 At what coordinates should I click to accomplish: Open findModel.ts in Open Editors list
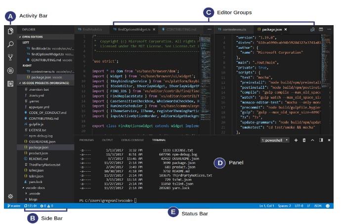pyautogui.click(x=46, y=48)
